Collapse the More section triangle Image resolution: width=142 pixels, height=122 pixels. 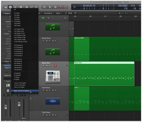[x=4, y=34]
